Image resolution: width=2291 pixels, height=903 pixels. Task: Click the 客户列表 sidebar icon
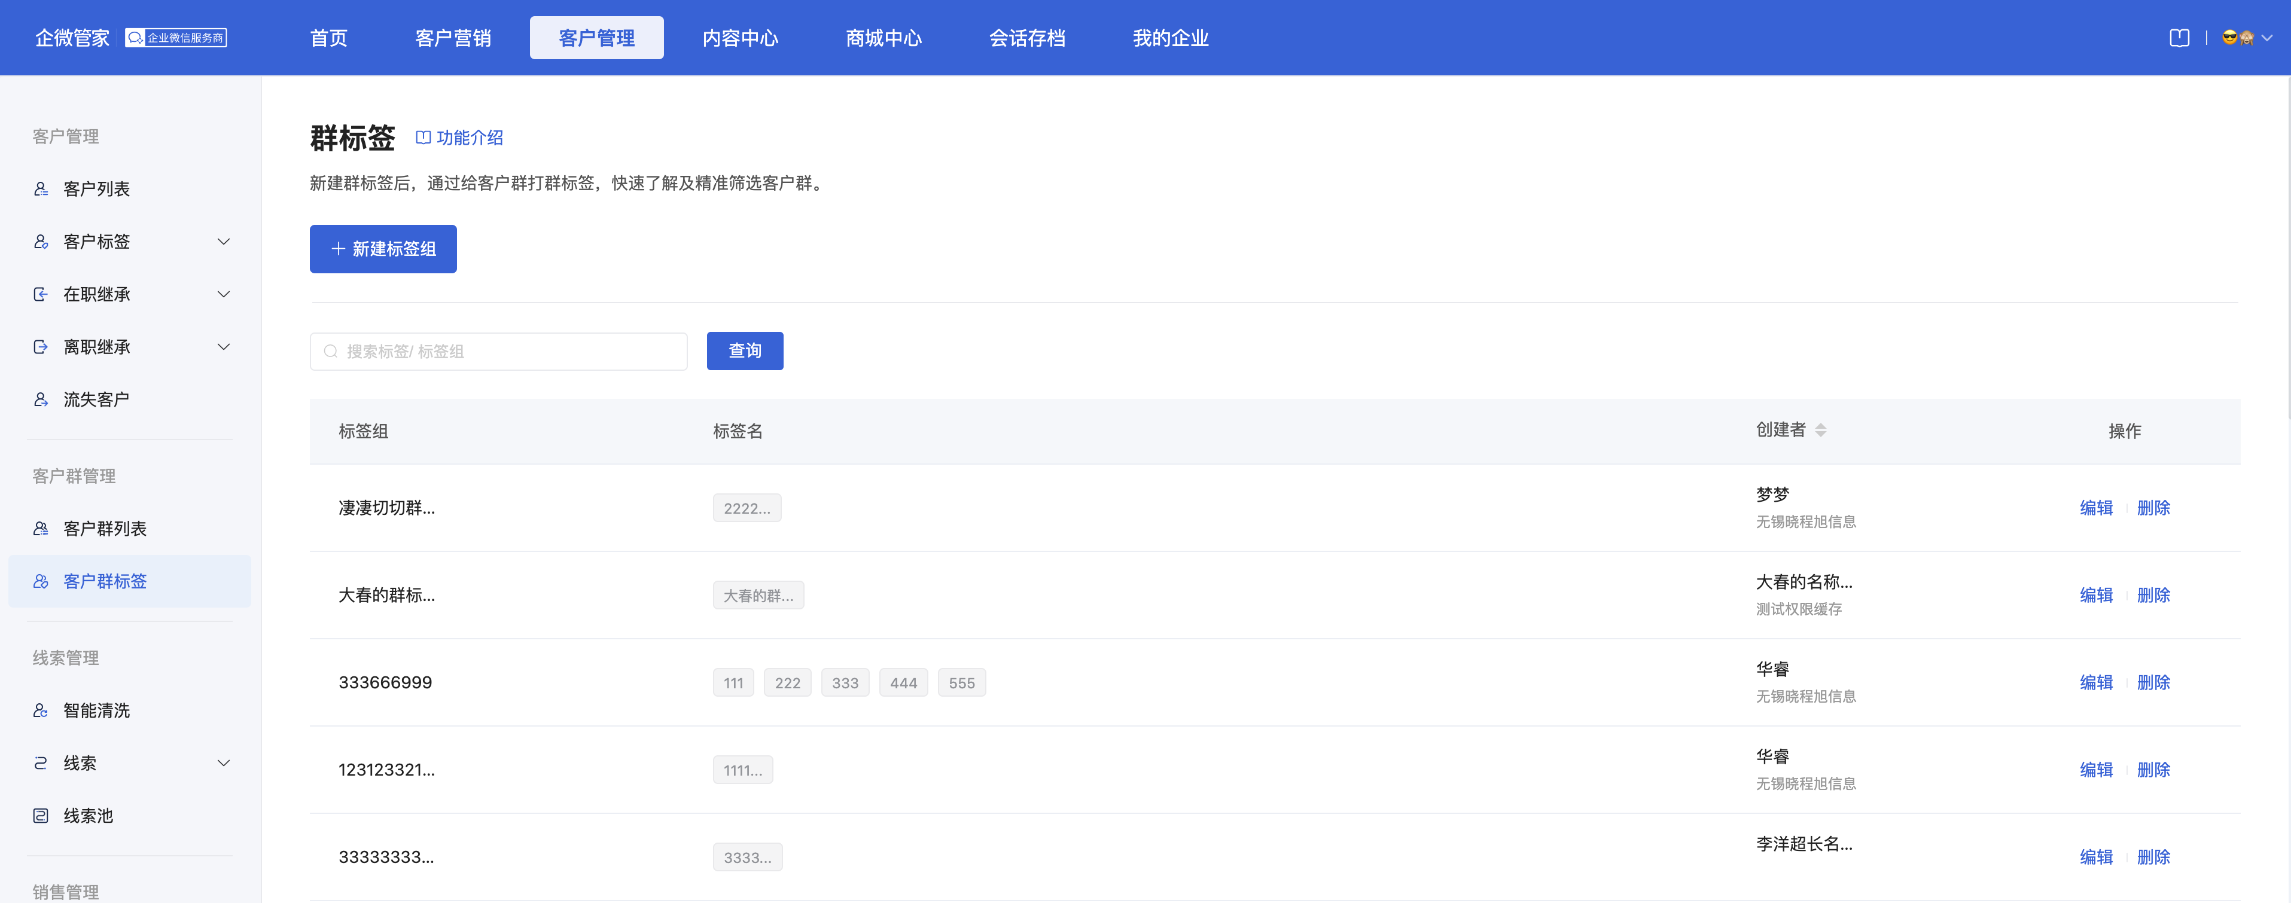pos(41,188)
